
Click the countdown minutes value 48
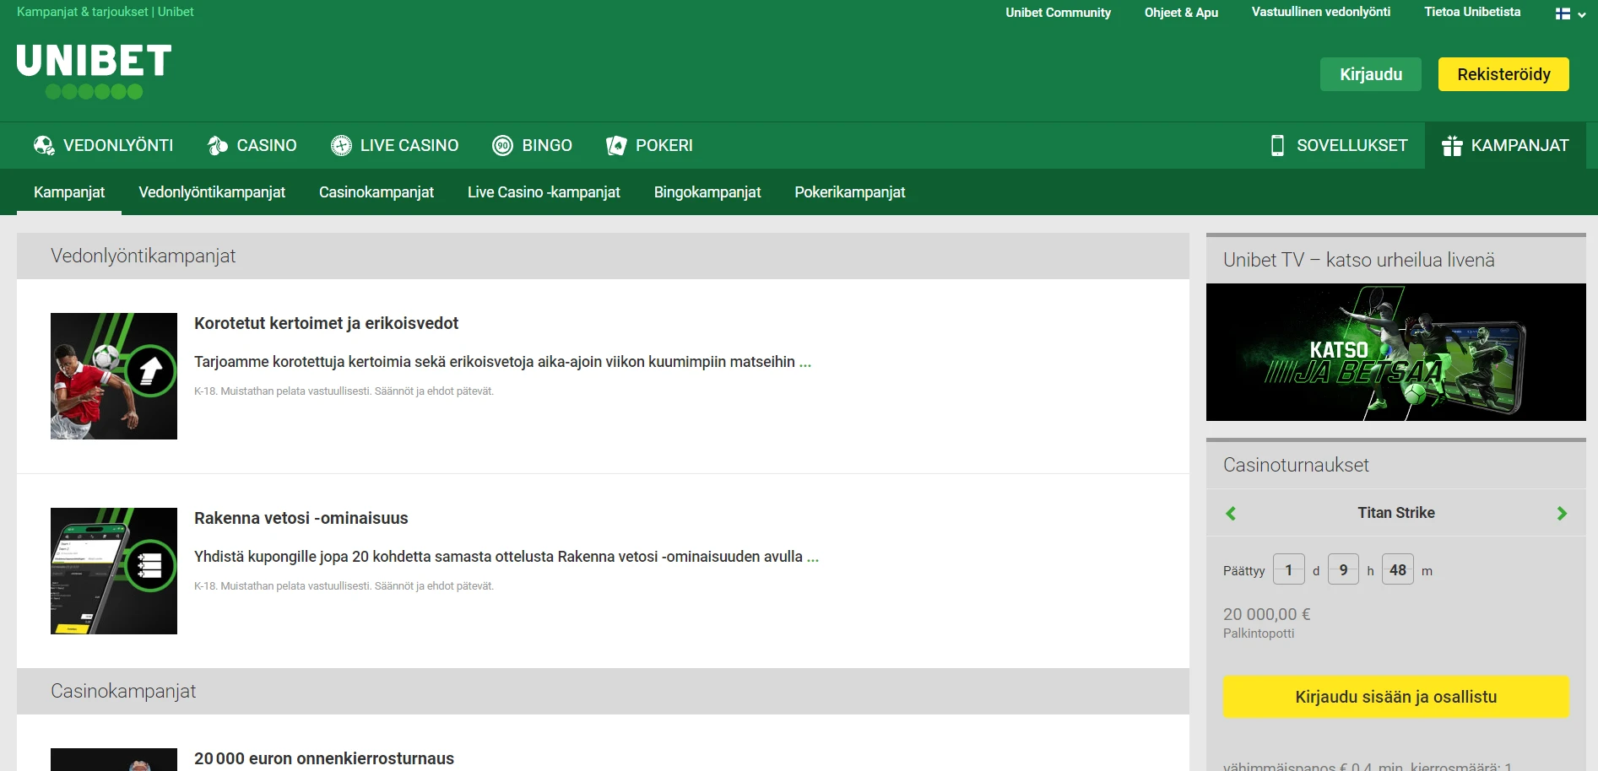click(1398, 569)
